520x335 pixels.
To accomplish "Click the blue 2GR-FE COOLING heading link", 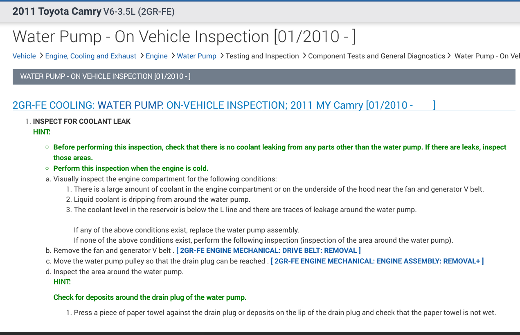I will (213, 105).
